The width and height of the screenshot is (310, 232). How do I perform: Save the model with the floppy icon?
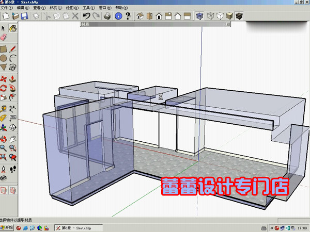coord(24,16)
